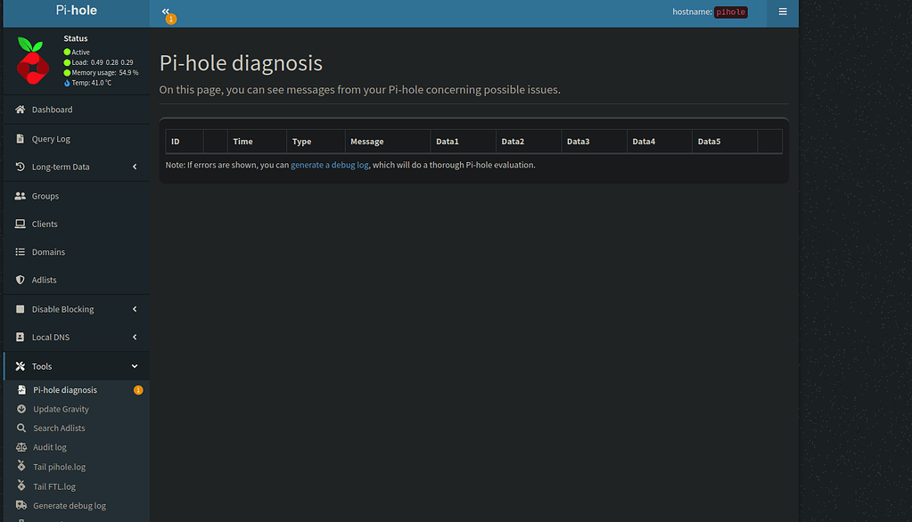Click the Tools wrench icon
The image size is (912, 522).
click(21, 366)
